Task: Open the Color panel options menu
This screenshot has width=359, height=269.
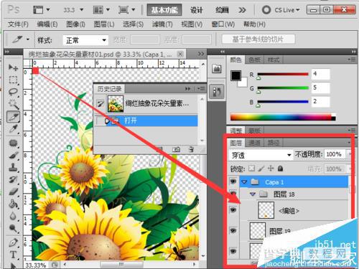Action: (x=352, y=60)
